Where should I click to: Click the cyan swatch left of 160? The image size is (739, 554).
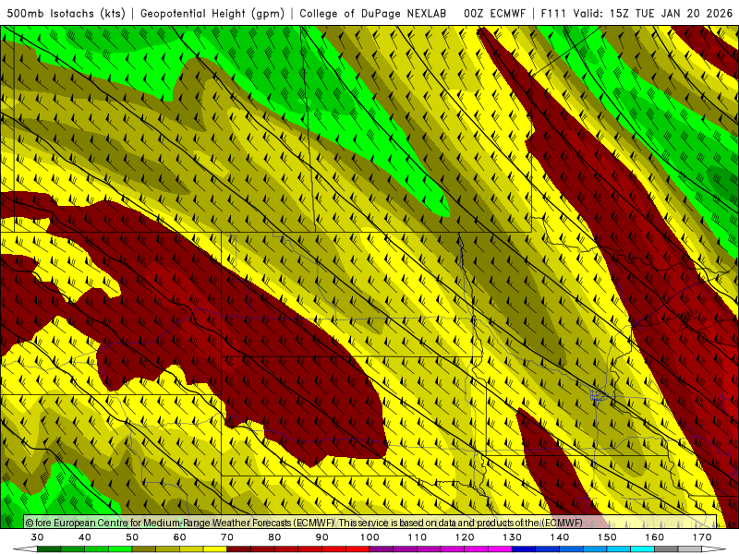tap(642, 549)
